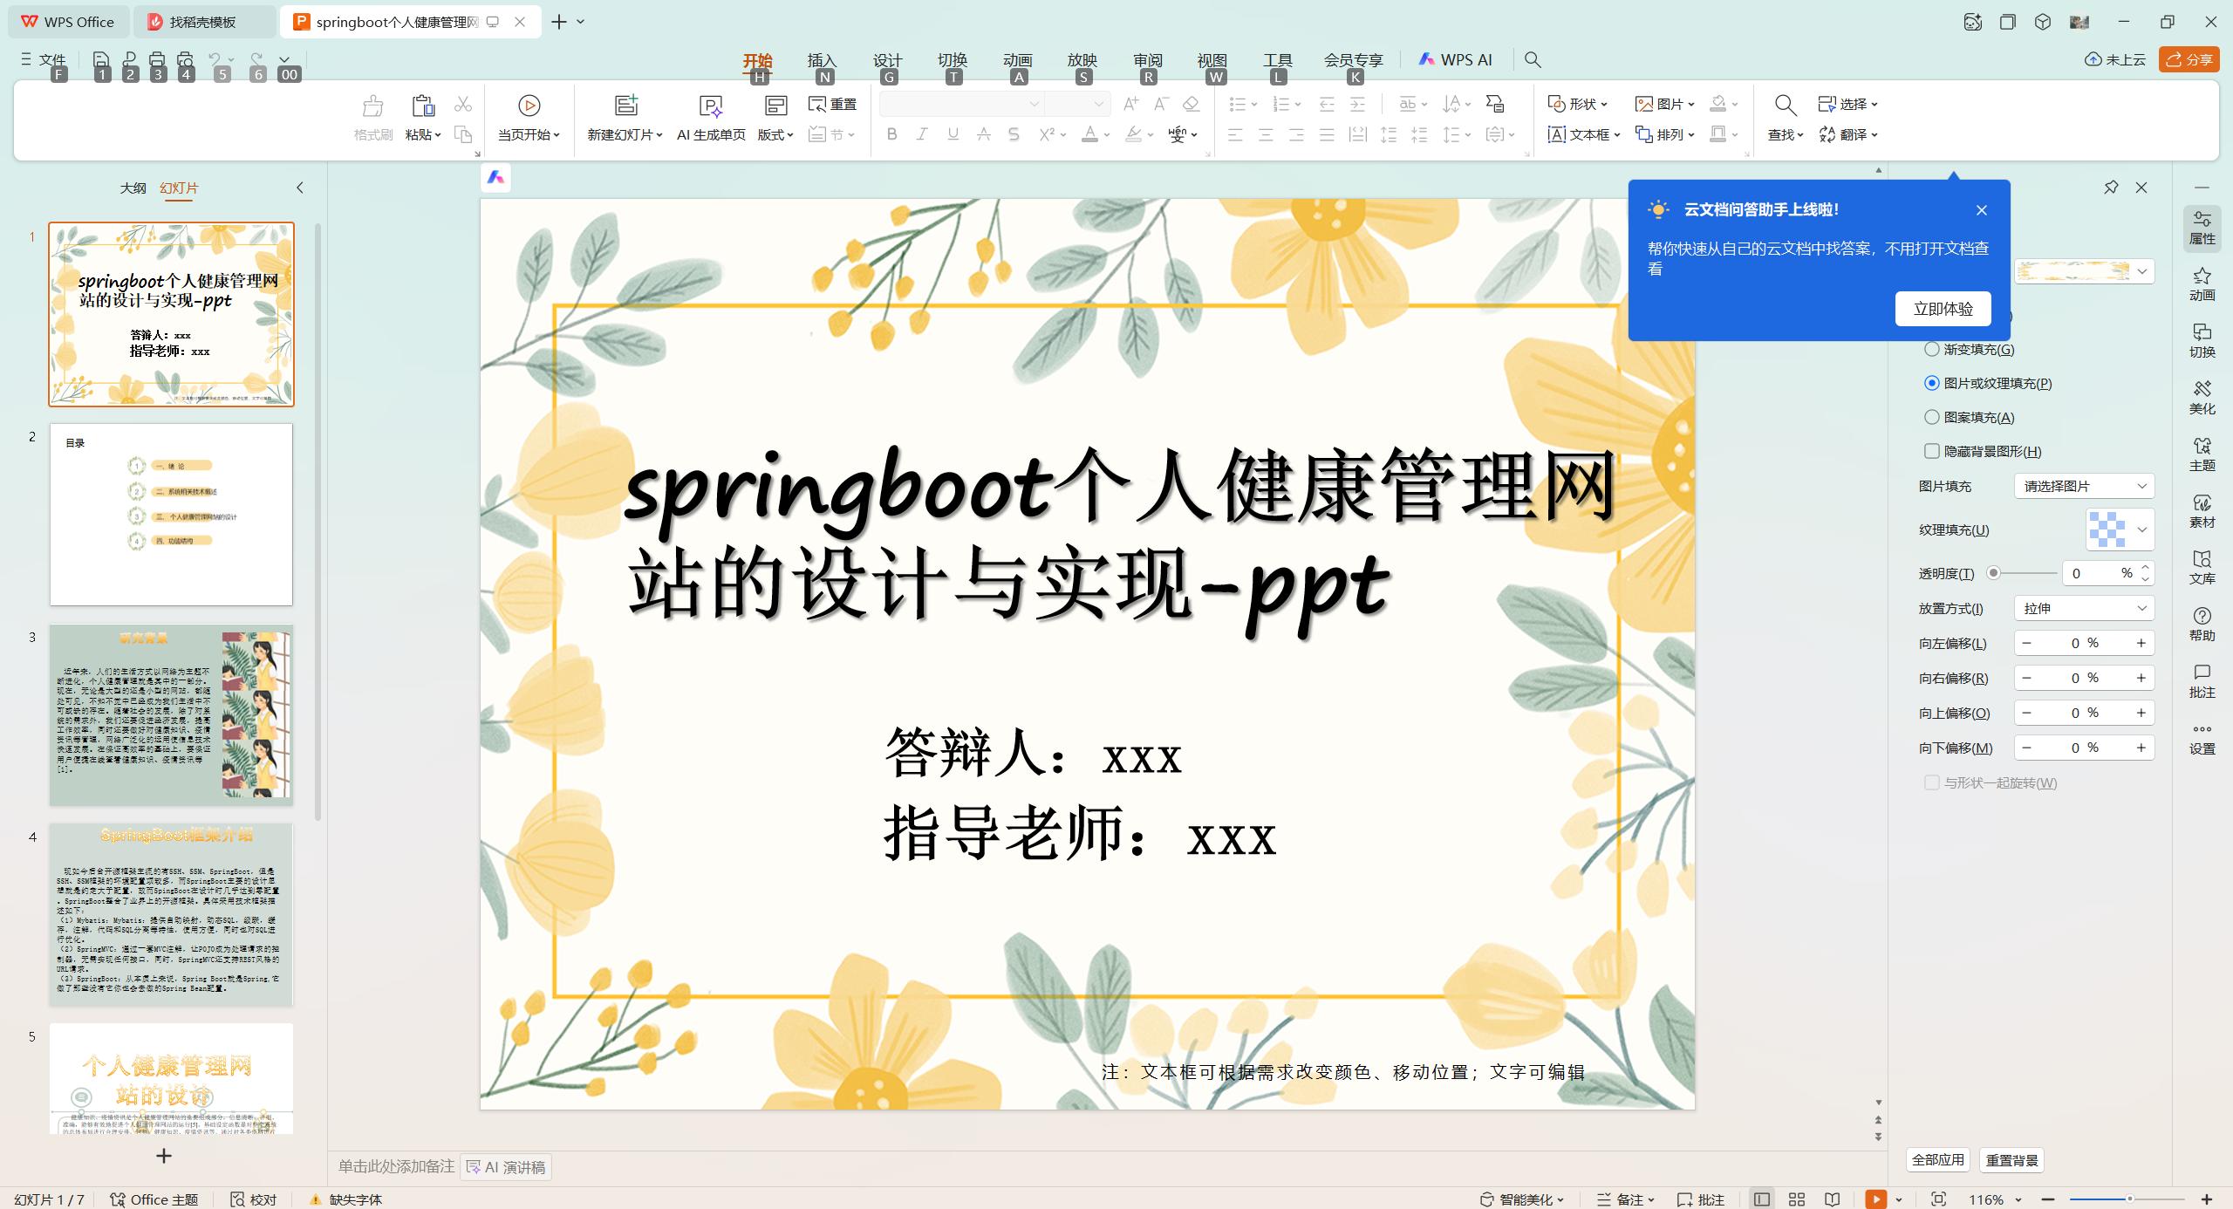
Task: Enable the 隐藏背景图形 checkbox
Action: (1932, 451)
